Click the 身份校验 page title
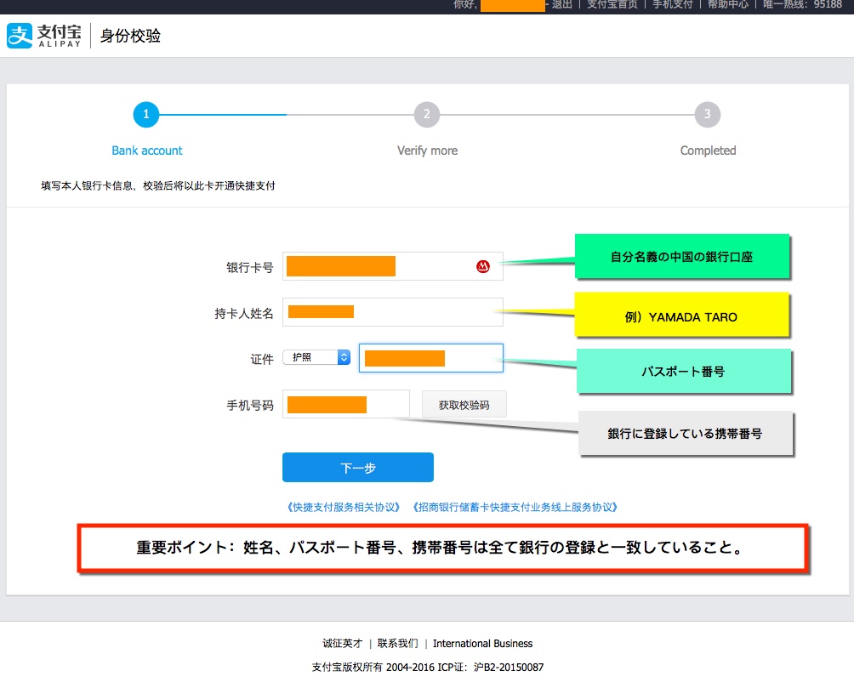 (x=130, y=36)
